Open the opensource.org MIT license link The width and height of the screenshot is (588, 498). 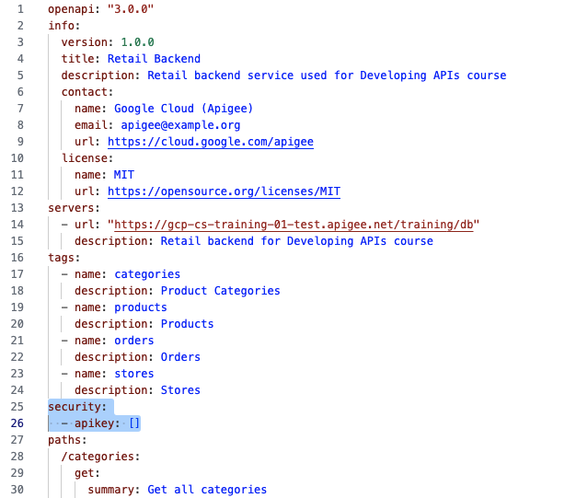[x=224, y=191]
